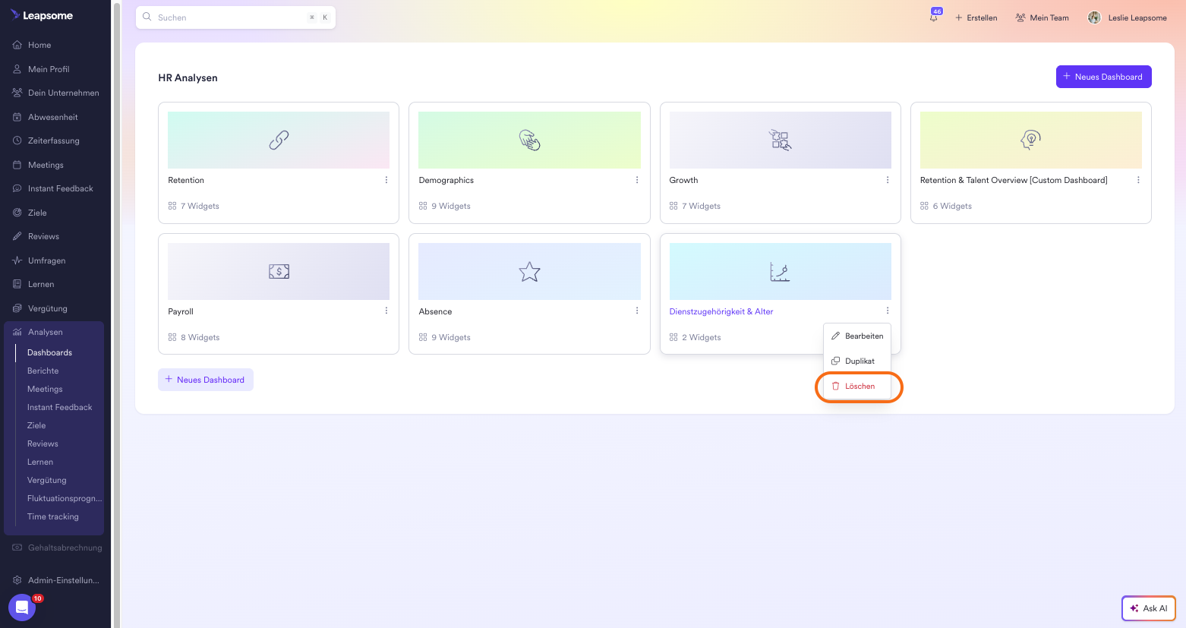Select Duplikat in the context menu
1186x628 pixels.
pos(857,361)
